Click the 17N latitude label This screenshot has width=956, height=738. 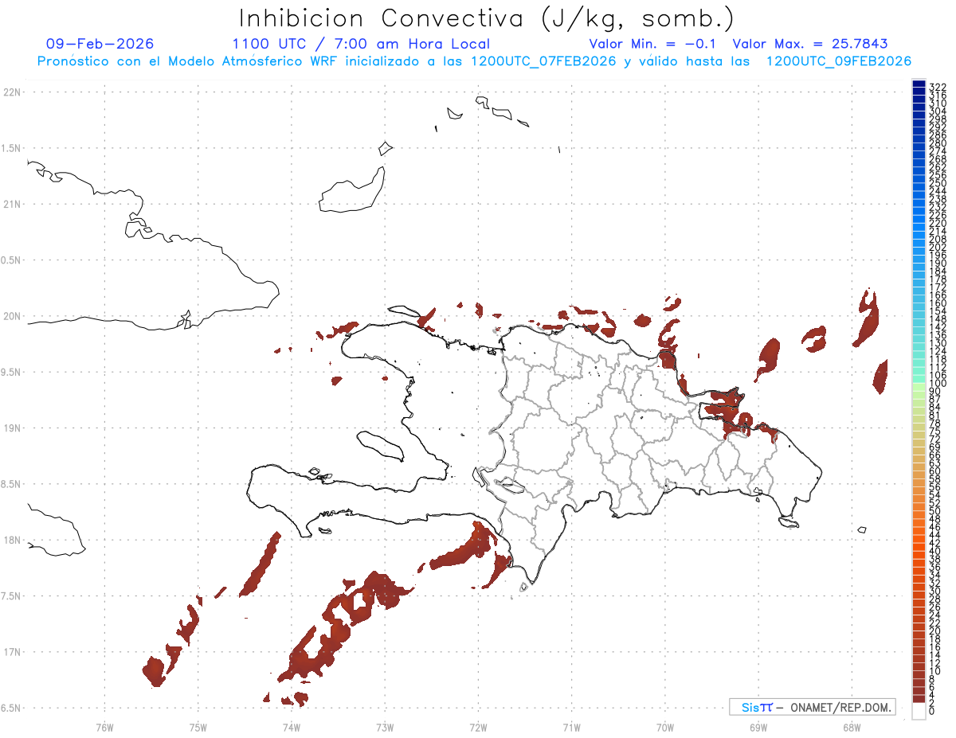tap(12, 652)
